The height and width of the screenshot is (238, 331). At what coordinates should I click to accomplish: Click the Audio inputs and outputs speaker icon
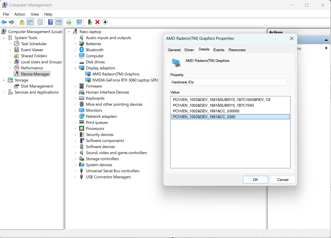pos(82,38)
